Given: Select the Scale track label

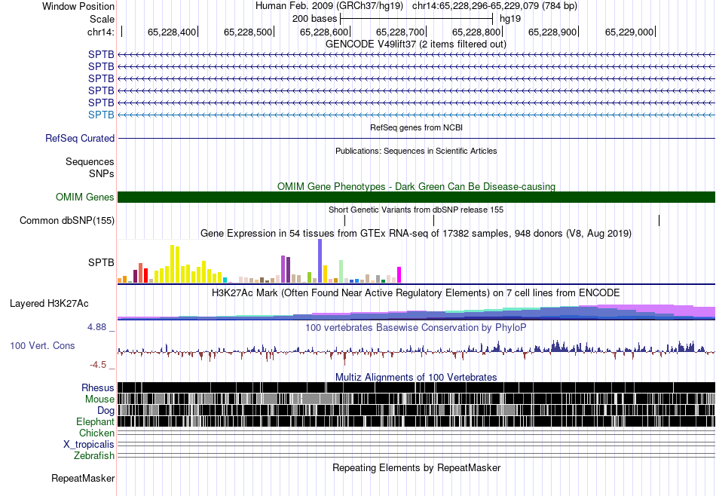Looking at the screenshot, I should [x=102, y=19].
